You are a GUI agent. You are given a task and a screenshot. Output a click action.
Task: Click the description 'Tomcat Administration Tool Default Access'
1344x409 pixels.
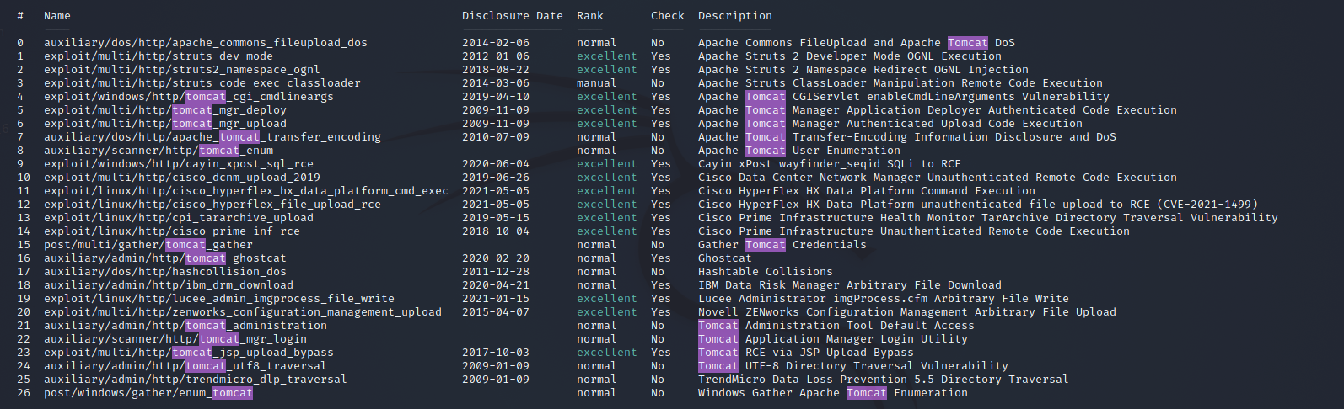836,326
